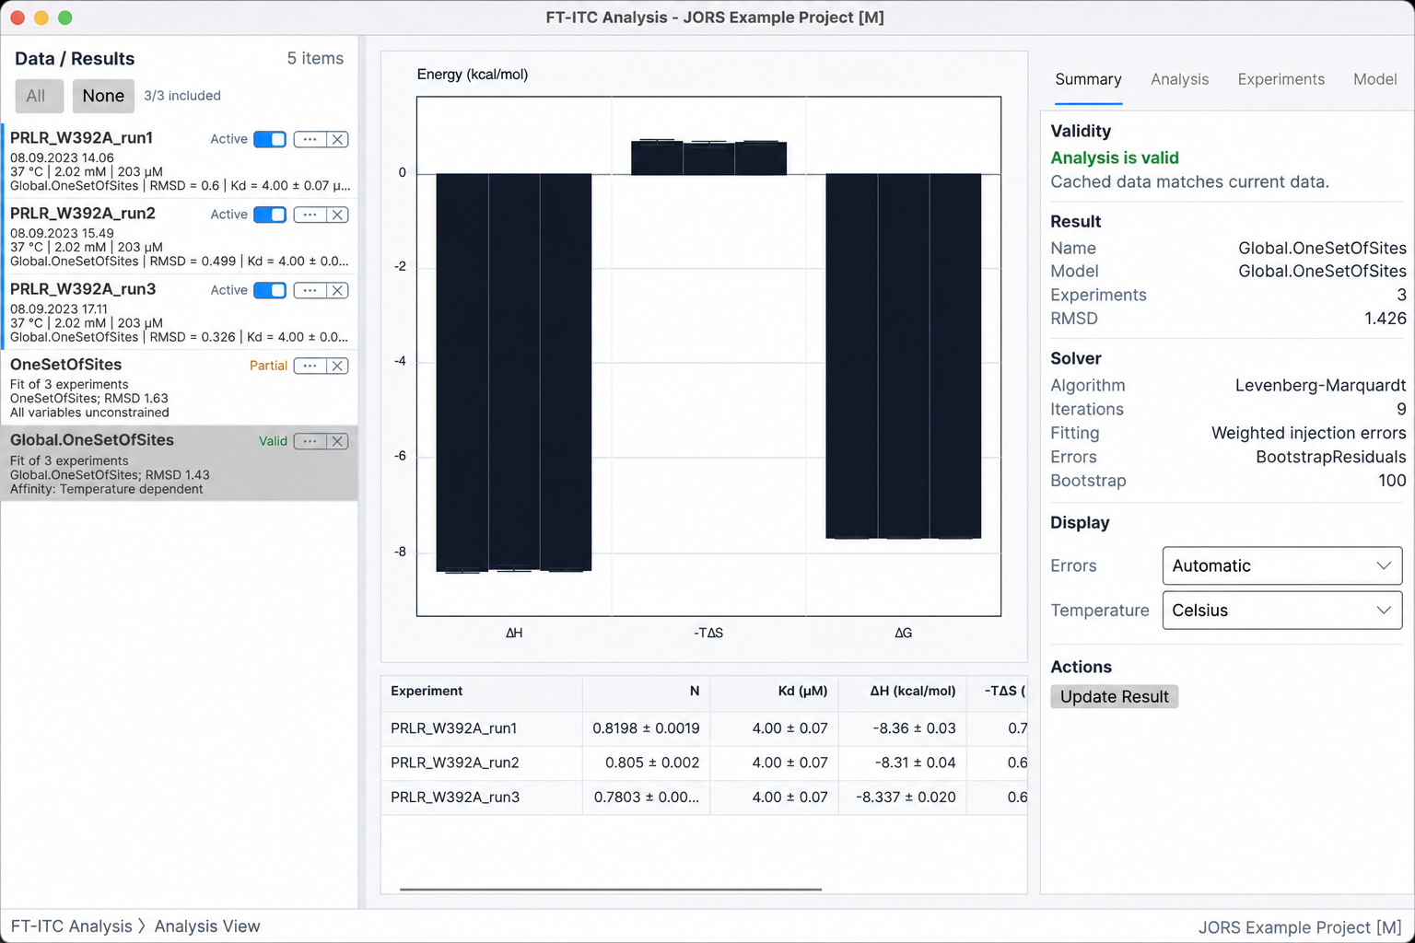1415x943 pixels.
Task: Click '5 items' count label
Action: click(315, 58)
